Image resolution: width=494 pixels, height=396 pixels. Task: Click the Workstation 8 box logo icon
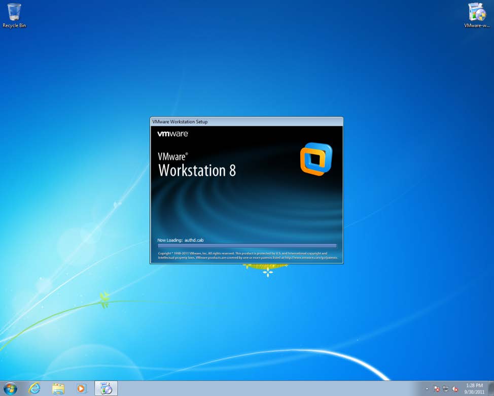click(316, 159)
